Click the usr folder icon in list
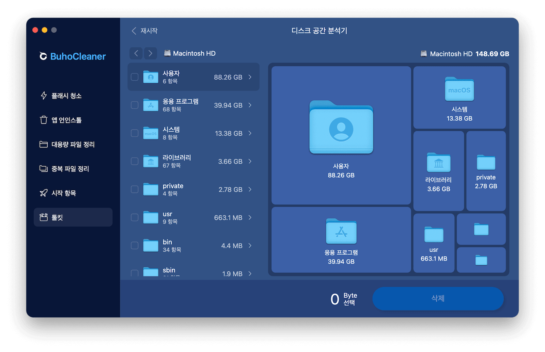This screenshot has width=545, height=352. (151, 217)
